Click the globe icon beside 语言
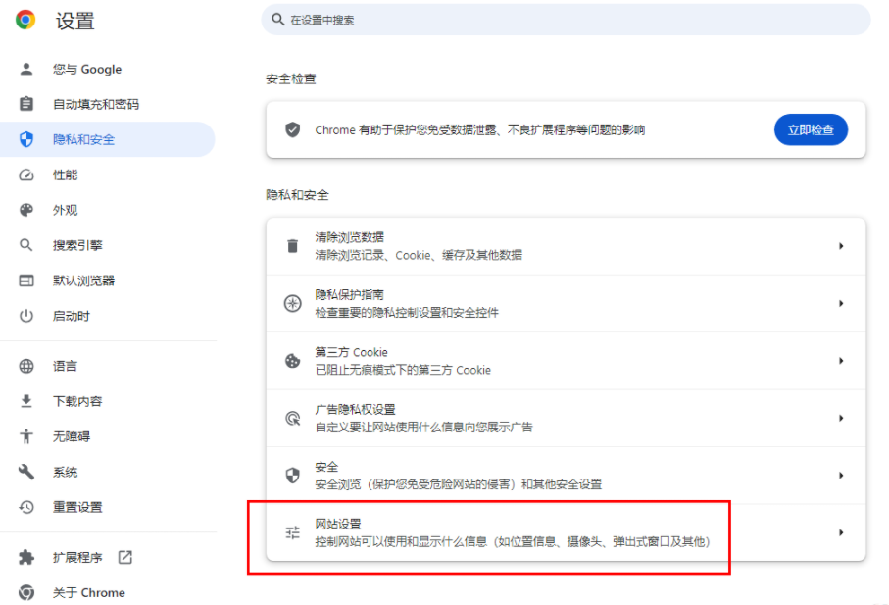 click(26, 366)
